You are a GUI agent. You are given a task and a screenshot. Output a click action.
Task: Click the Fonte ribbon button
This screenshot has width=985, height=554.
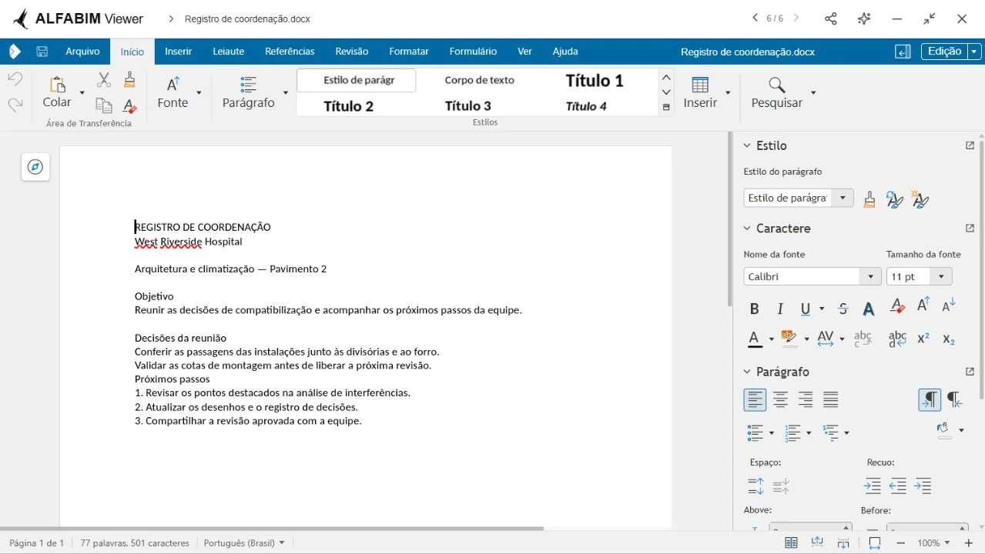tap(173, 93)
